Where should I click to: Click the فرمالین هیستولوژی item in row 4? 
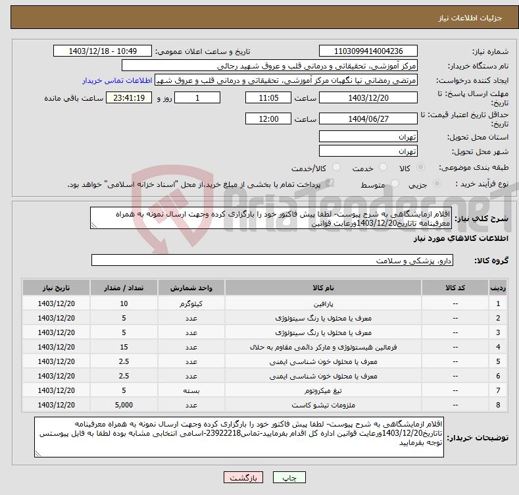323,348
